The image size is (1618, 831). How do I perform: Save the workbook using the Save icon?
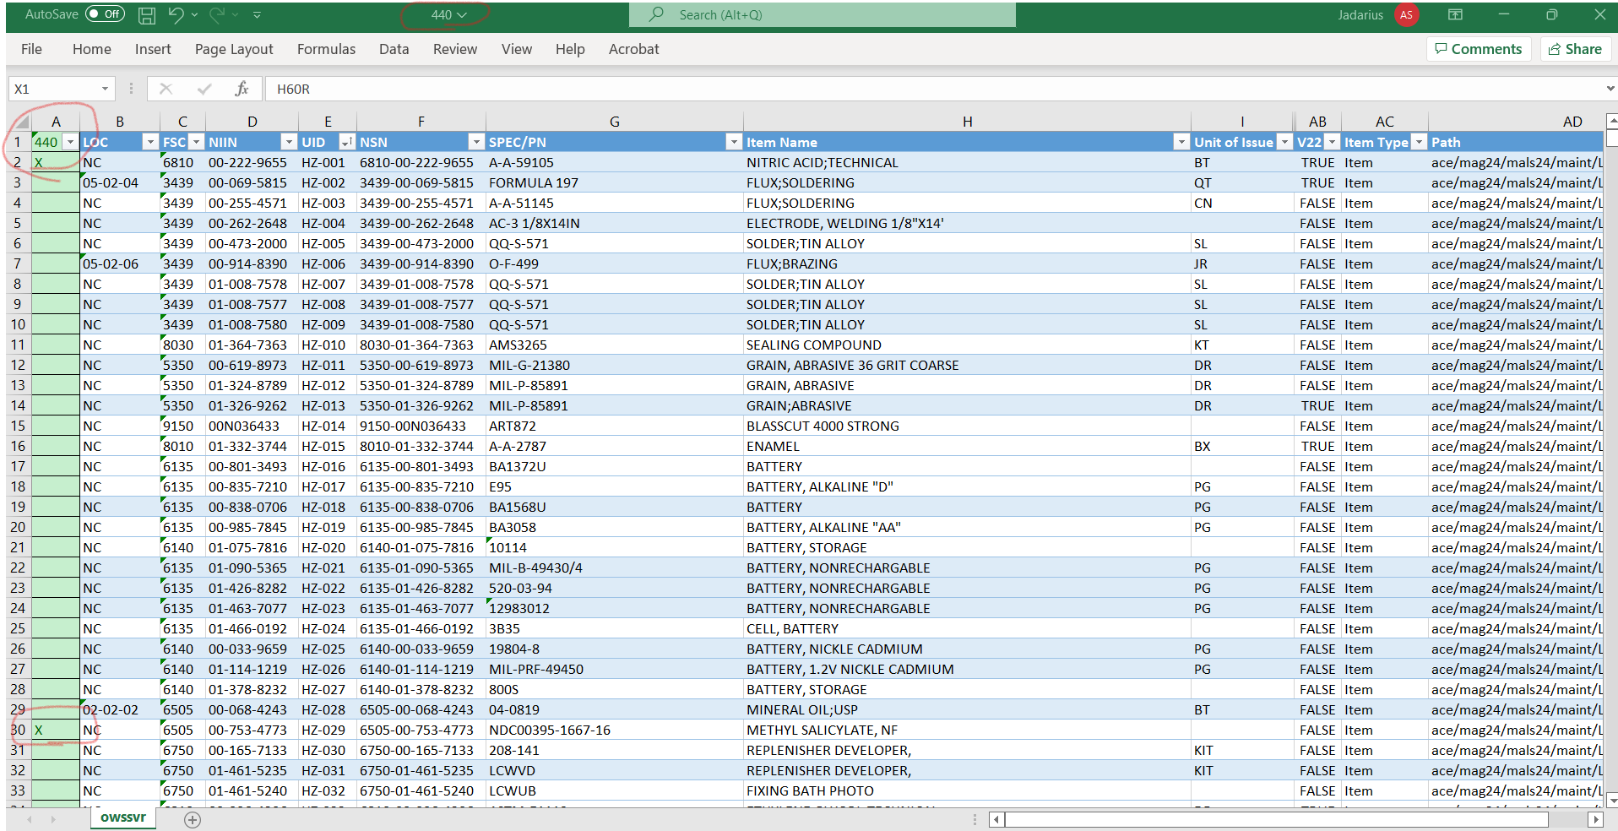(145, 14)
